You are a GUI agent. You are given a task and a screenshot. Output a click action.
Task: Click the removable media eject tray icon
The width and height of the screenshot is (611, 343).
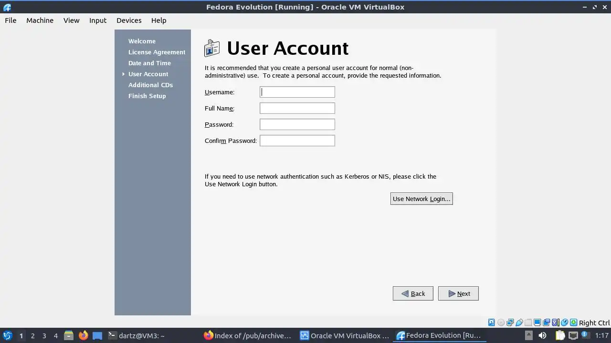click(x=528, y=335)
